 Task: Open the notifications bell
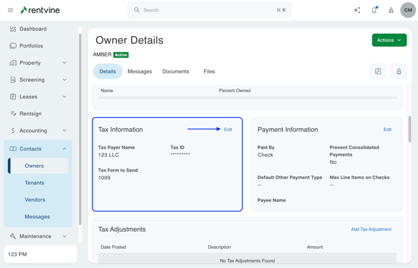point(374,10)
